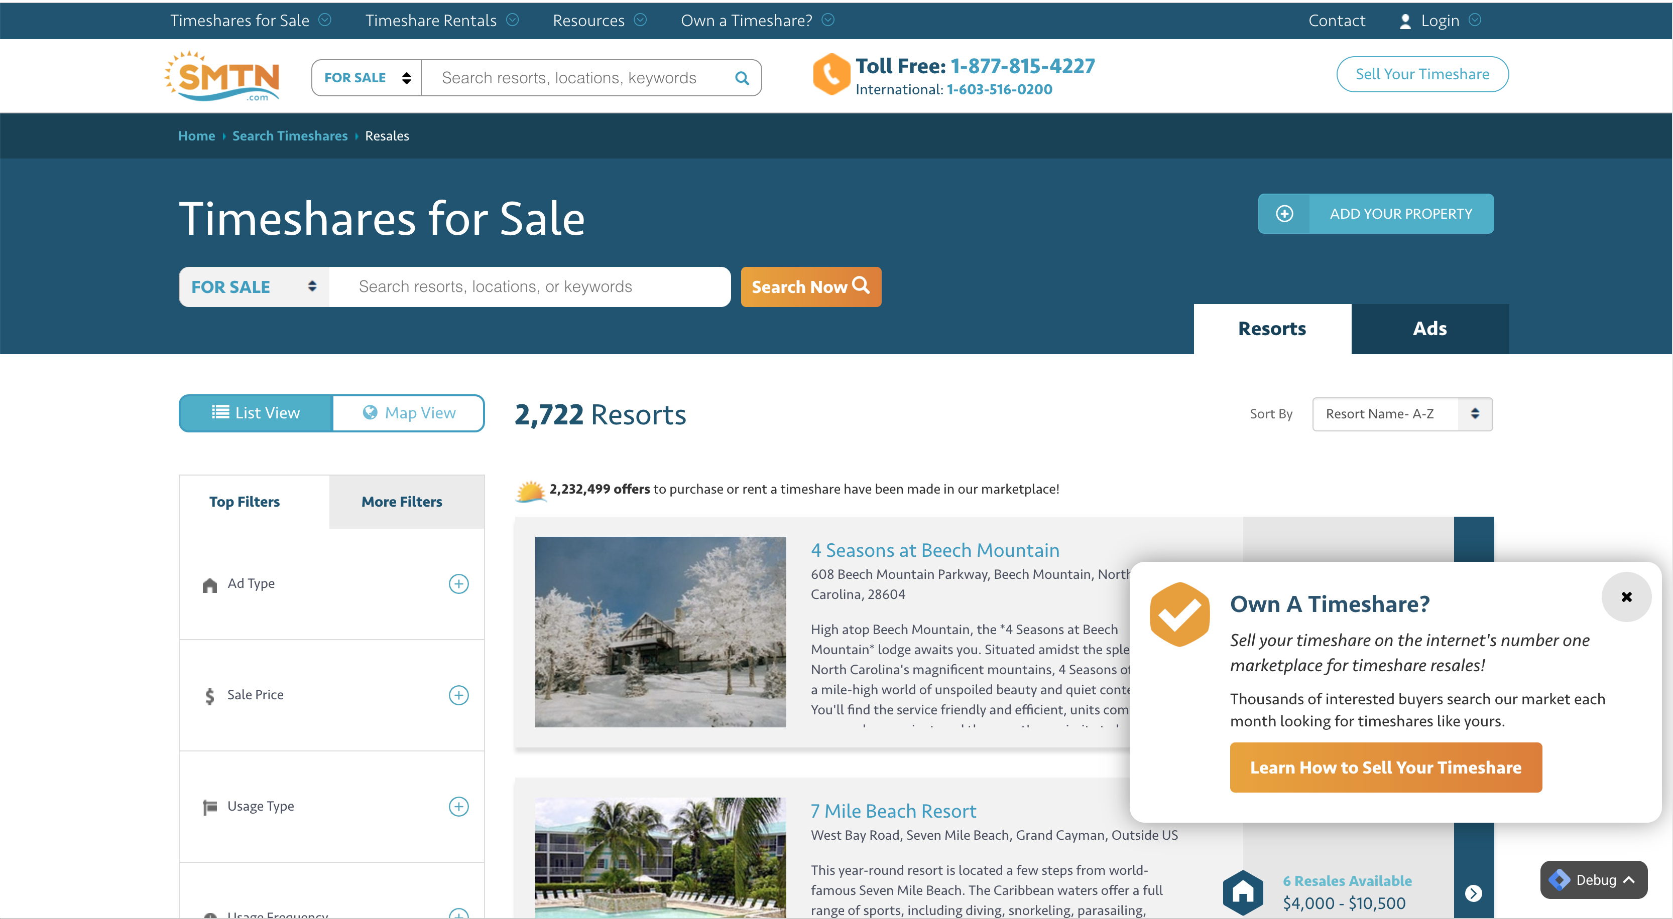Go to Home breadcrumb
Screen dimensions: 1673x919
click(x=196, y=135)
